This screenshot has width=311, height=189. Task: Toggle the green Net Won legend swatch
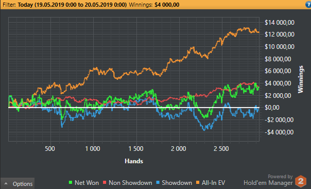(x=71, y=182)
